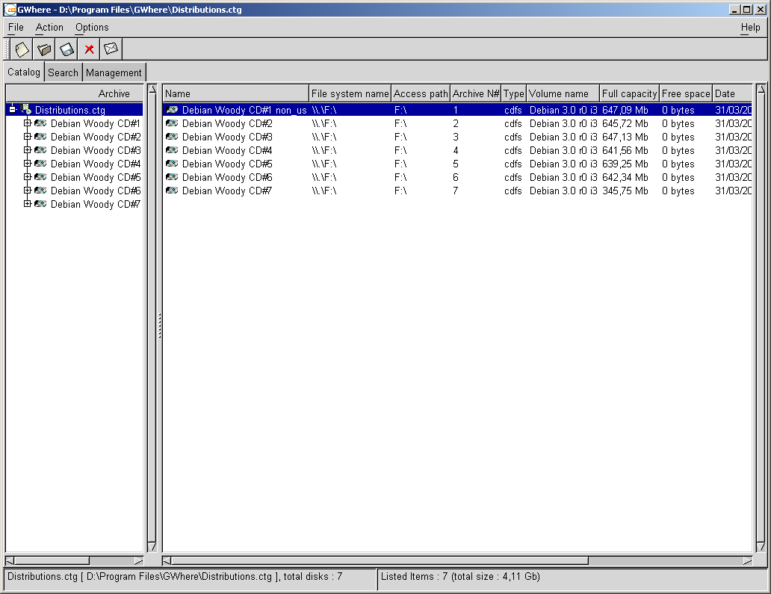The image size is (771, 594).
Task: Expand Debian Woody CD#5 in the tree
Action: [x=28, y=177]
